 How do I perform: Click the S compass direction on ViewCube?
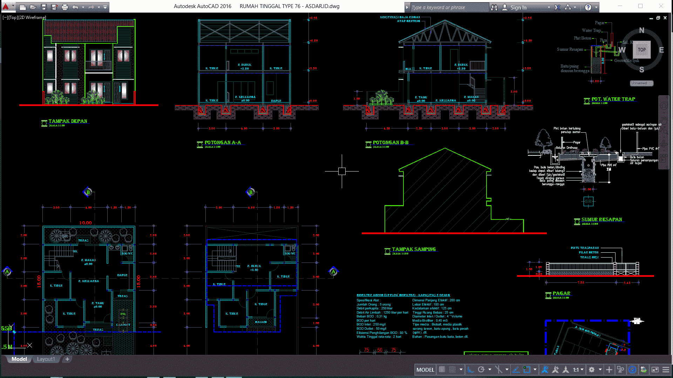coord(641,69)
